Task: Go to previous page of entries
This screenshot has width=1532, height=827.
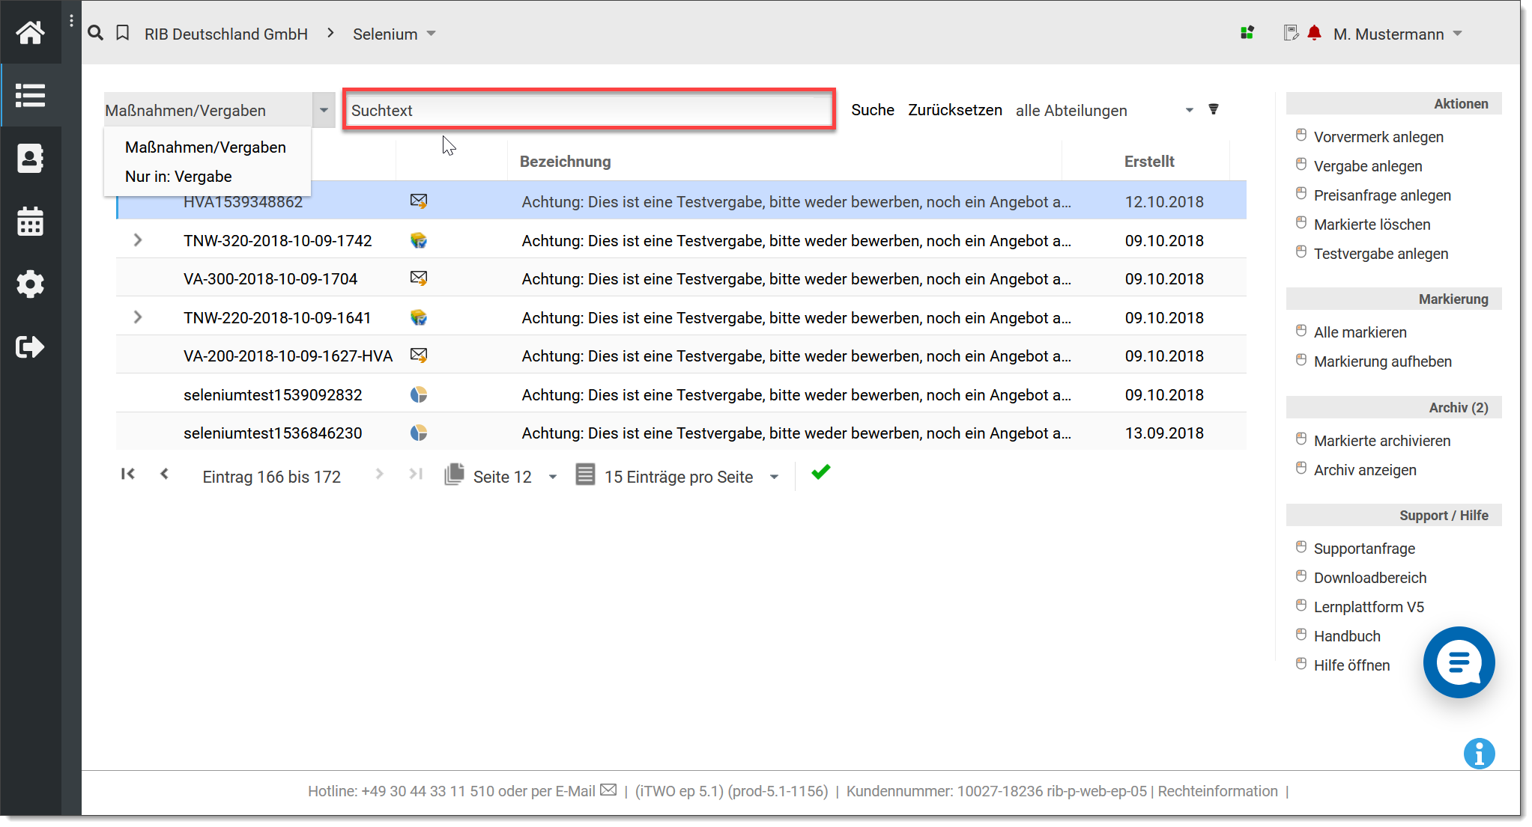Action: 165,474
